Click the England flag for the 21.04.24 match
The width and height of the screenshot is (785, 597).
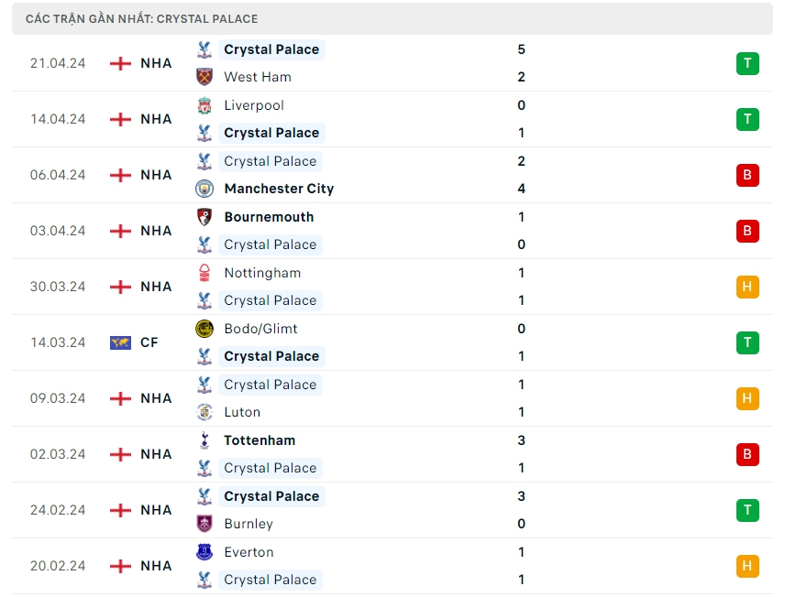tap(120, 63)
